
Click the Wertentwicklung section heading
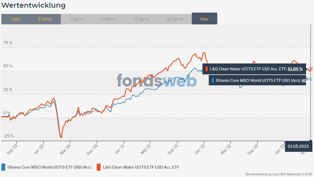(34, 5)
